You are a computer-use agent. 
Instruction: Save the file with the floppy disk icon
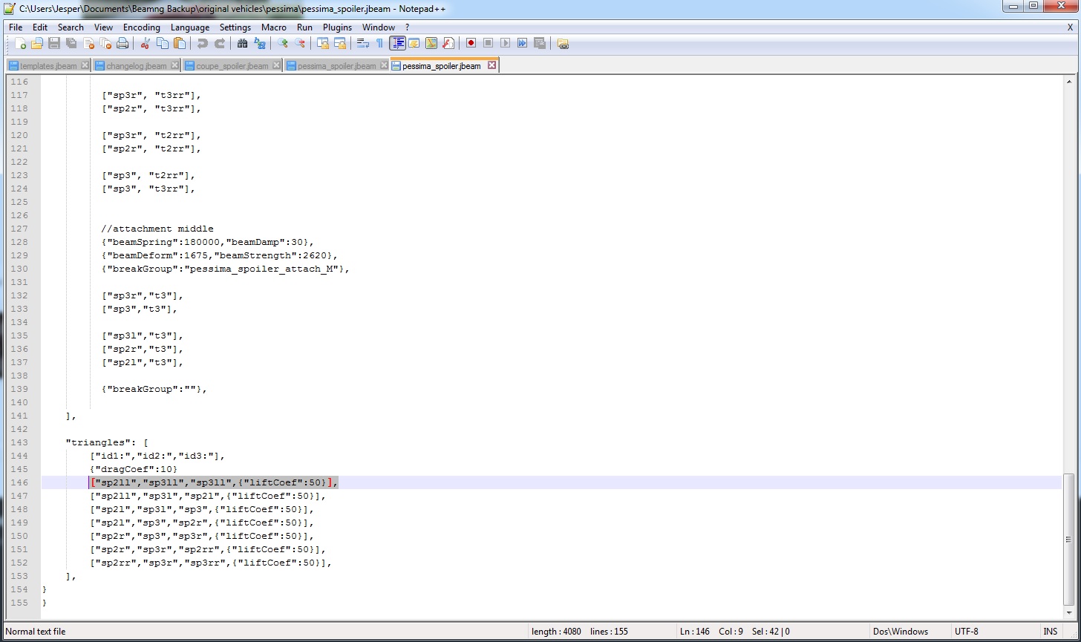point(54,43)
